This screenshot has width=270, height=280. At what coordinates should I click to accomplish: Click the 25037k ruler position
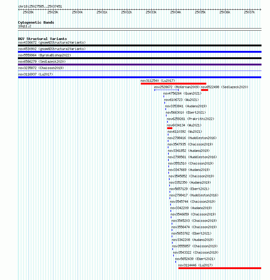[249, 12]
